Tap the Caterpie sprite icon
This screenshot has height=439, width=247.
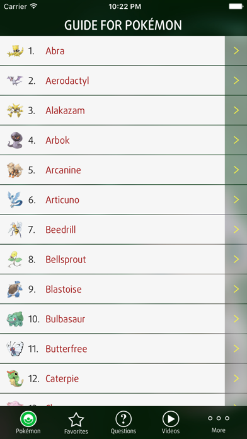pos(15,378)
